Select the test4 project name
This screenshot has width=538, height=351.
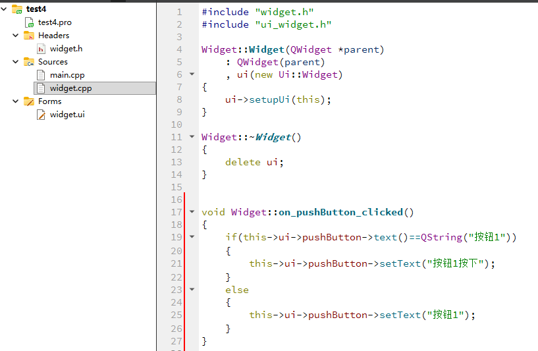point(36,9)
